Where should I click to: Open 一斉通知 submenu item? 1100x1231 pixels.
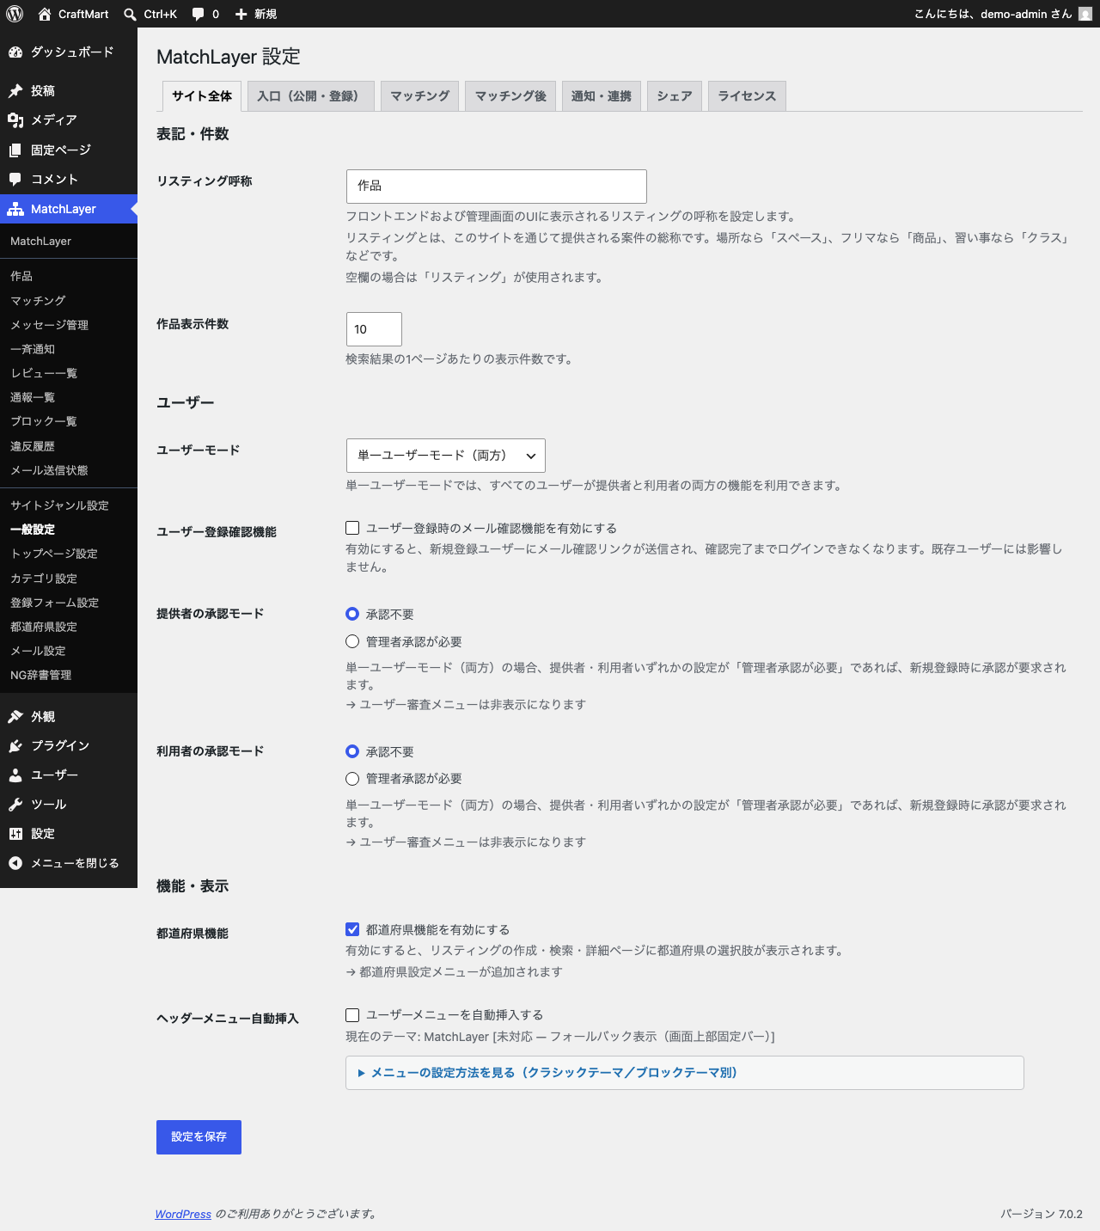pos(69,349)
